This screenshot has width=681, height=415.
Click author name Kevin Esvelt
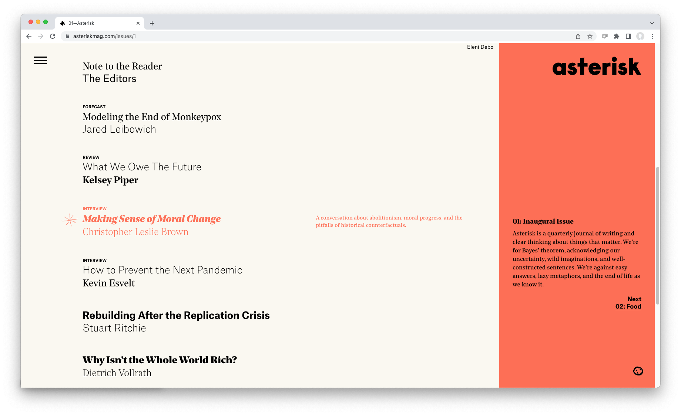point(108,283)
